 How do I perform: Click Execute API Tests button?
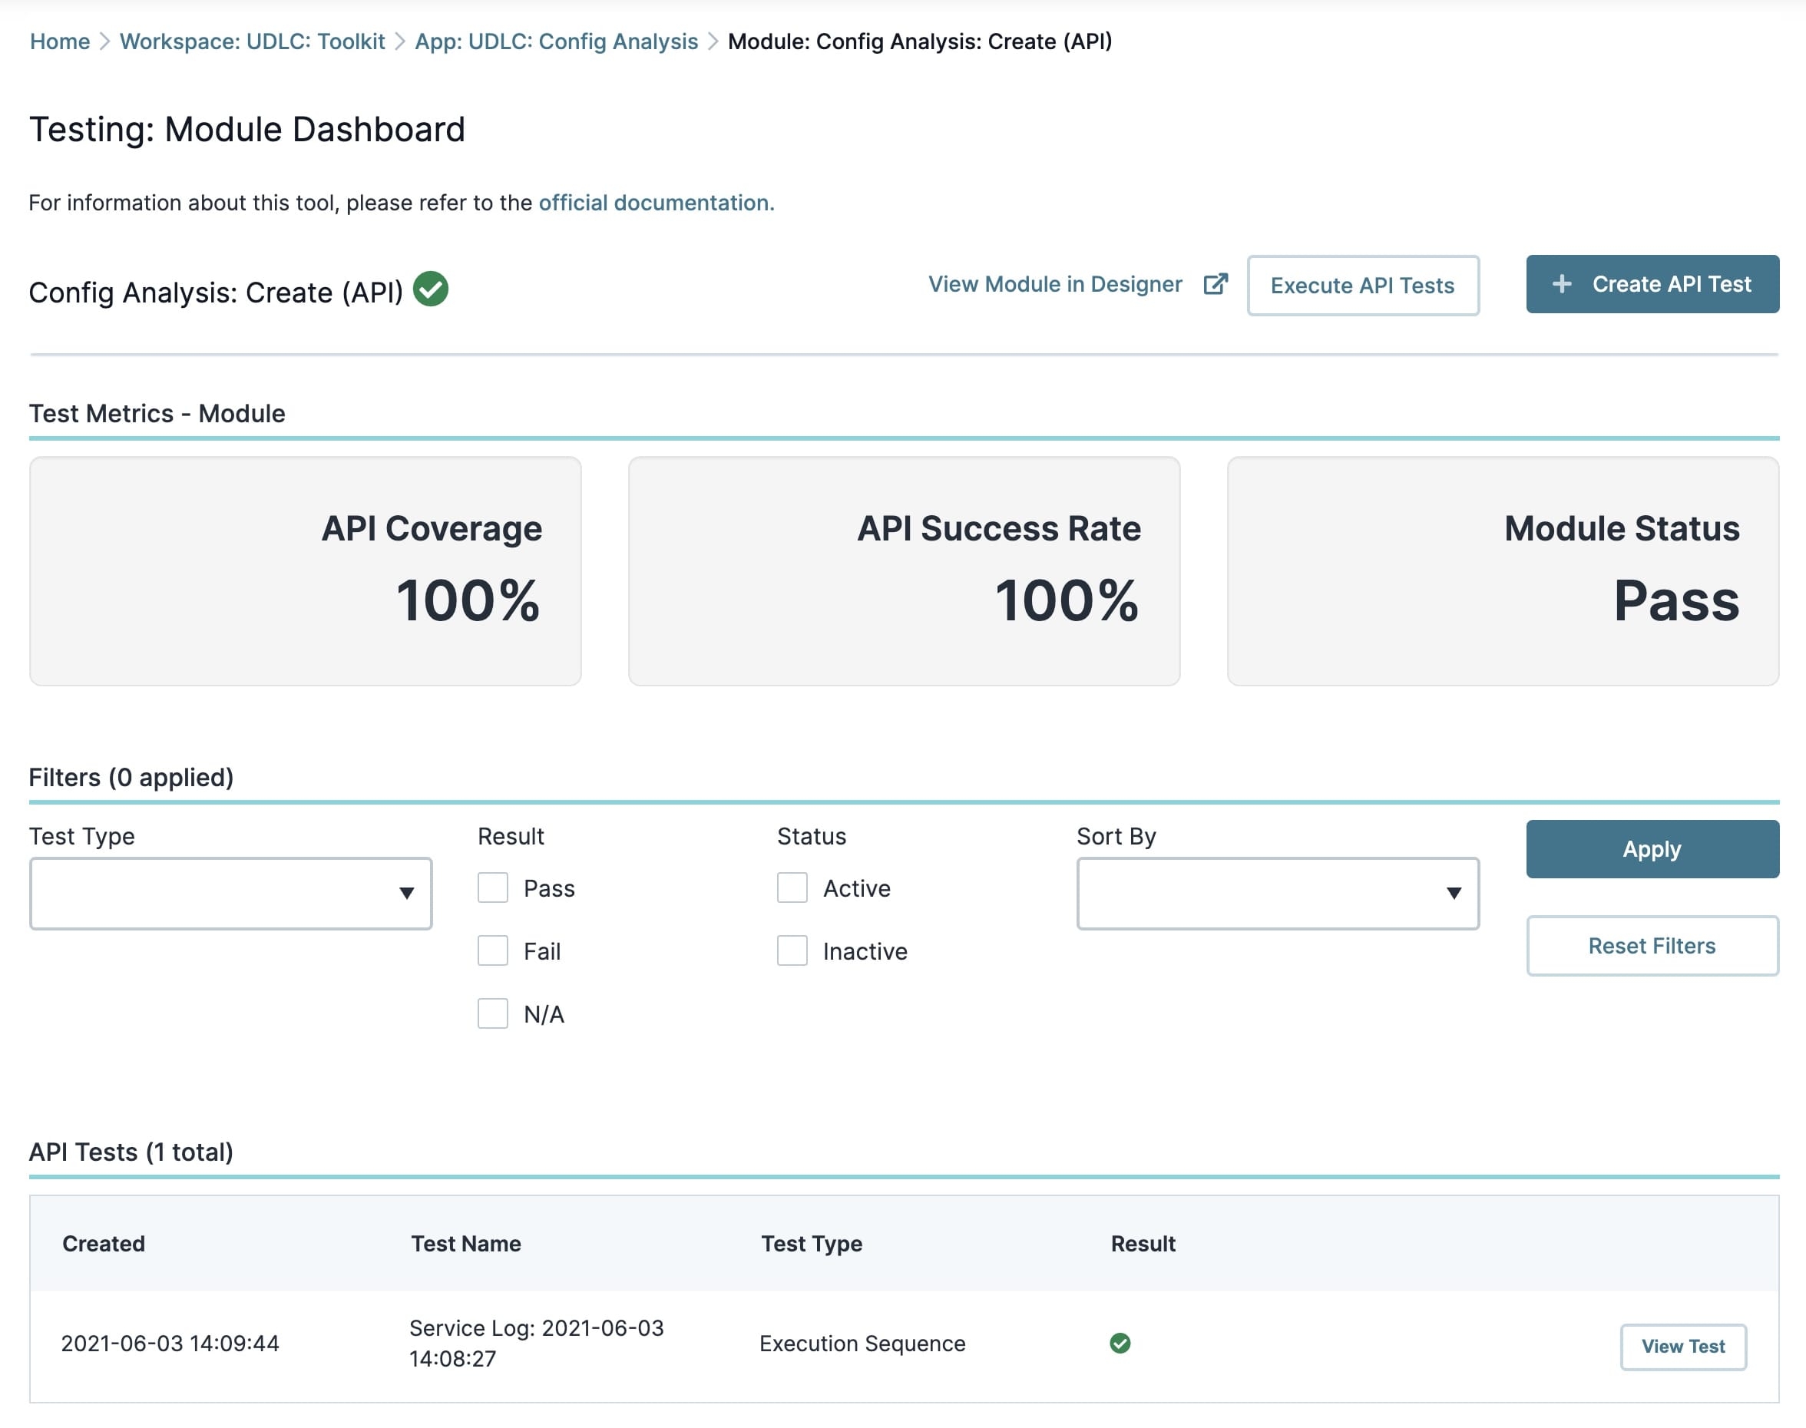[1363, 285]
